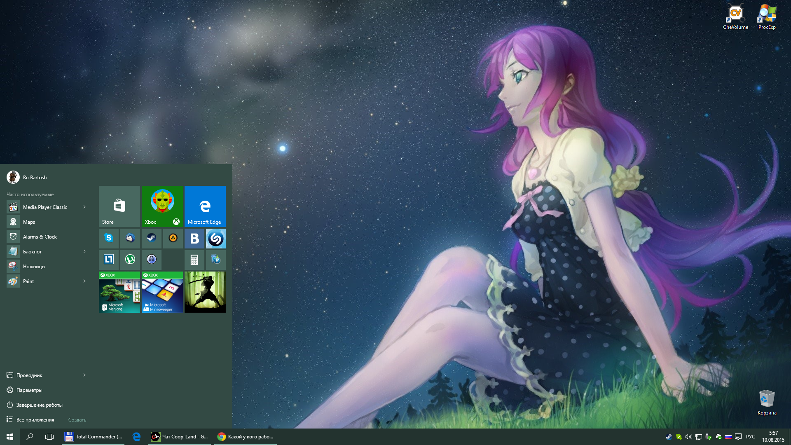Open the VK (B) tile
The width and height of the screenshot is (791, 445).
(194, 238)
